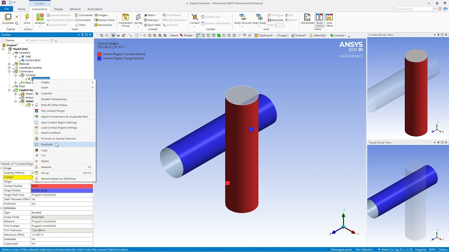The width and height of the screenshot is (449, 252).
Task: Open the Messages pane in status bar
Action: [x=341, y=250]
